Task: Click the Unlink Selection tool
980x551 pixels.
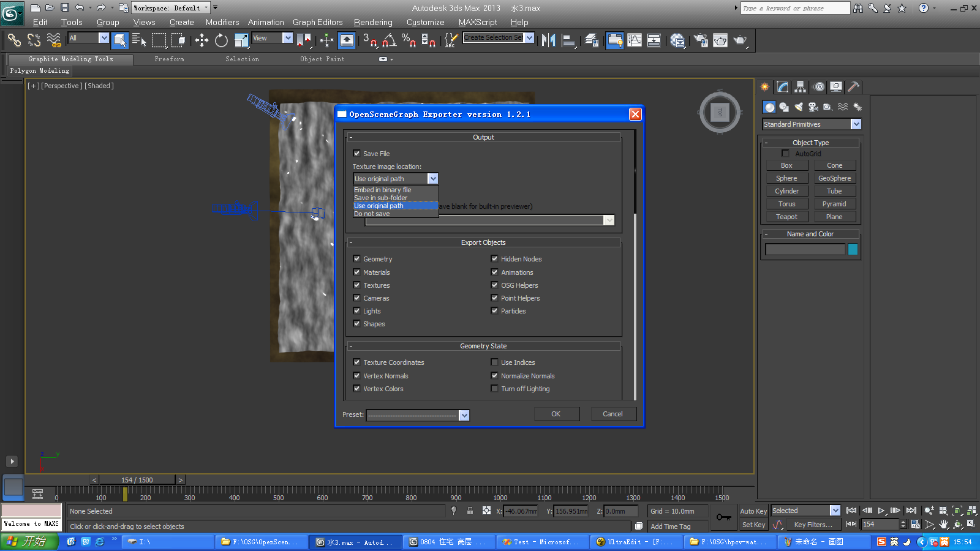Action: point(34,40)
